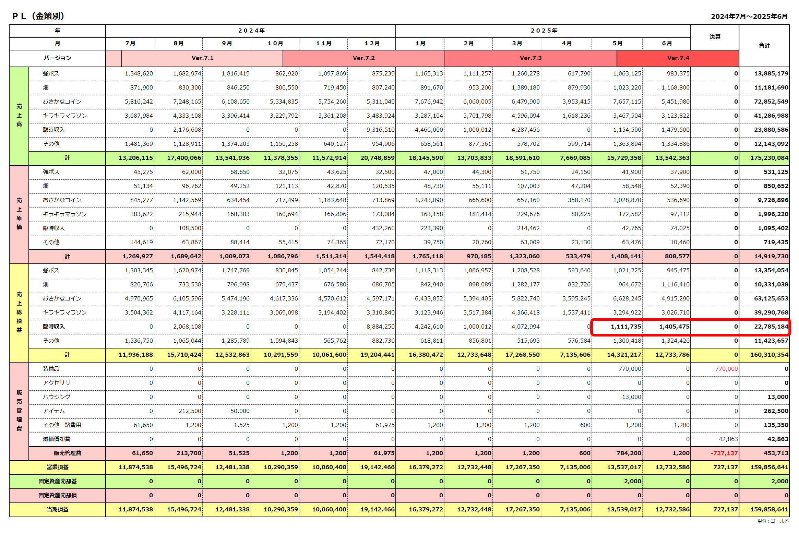Select the 固定資産売却益 row label

coord(57,481)
